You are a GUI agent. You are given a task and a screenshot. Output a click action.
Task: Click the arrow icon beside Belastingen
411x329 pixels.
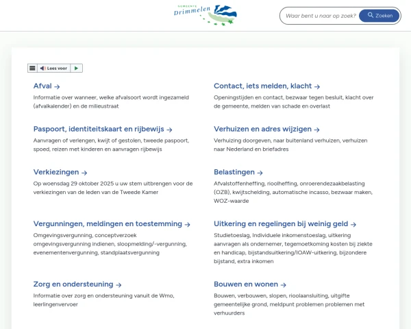261,173
